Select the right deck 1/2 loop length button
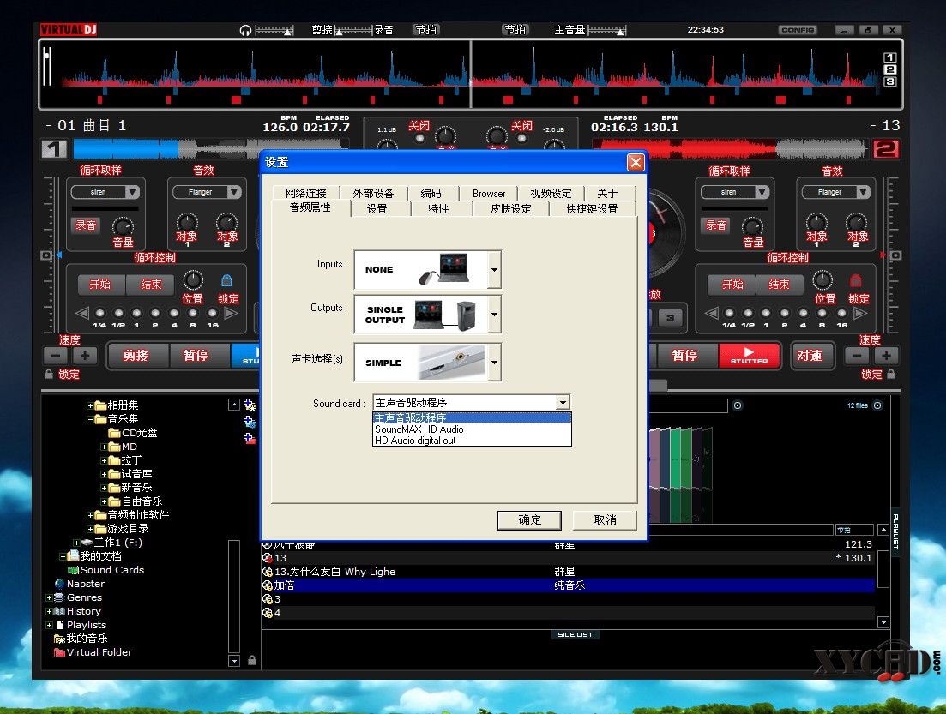The height and width of the screenshot is (714, 946). click(x=748, y=313)
